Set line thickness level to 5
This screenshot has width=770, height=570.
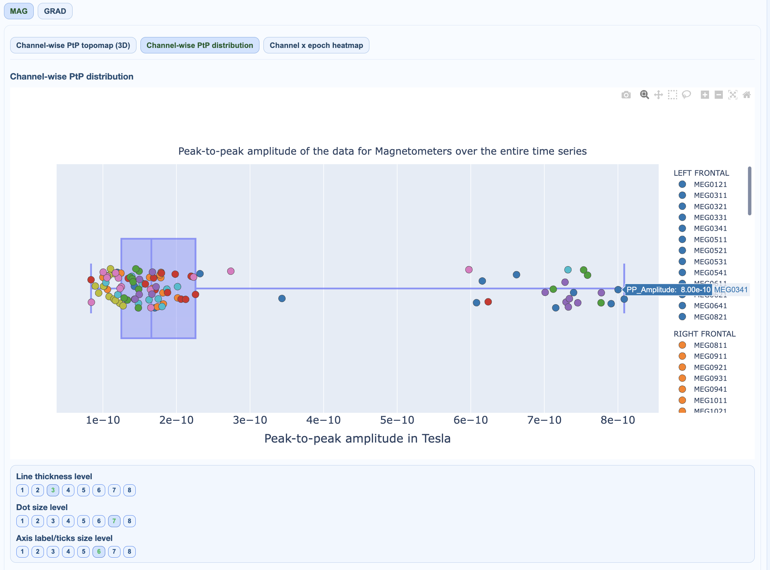tap(83, 490)
